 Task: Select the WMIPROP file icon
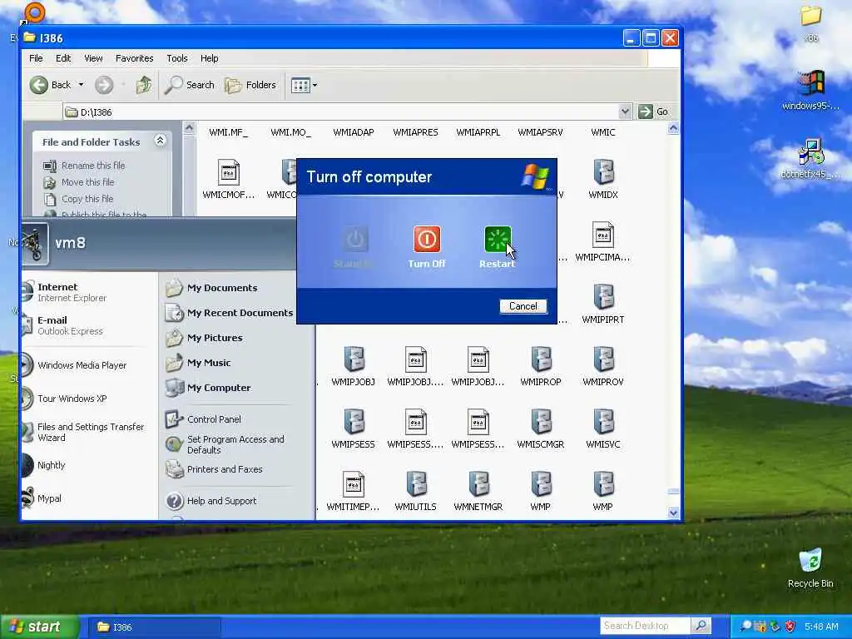(541, 359)
